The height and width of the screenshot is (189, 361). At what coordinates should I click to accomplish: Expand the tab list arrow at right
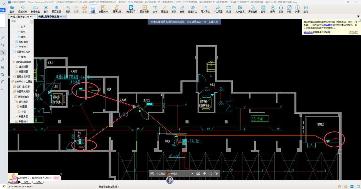pyautogui.click(x=358, y=17)
